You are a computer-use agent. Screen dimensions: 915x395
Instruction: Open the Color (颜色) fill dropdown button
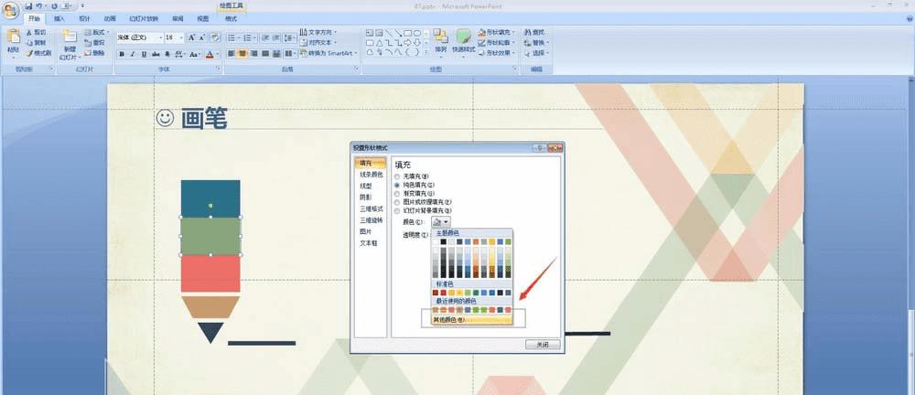click(441, 221)
